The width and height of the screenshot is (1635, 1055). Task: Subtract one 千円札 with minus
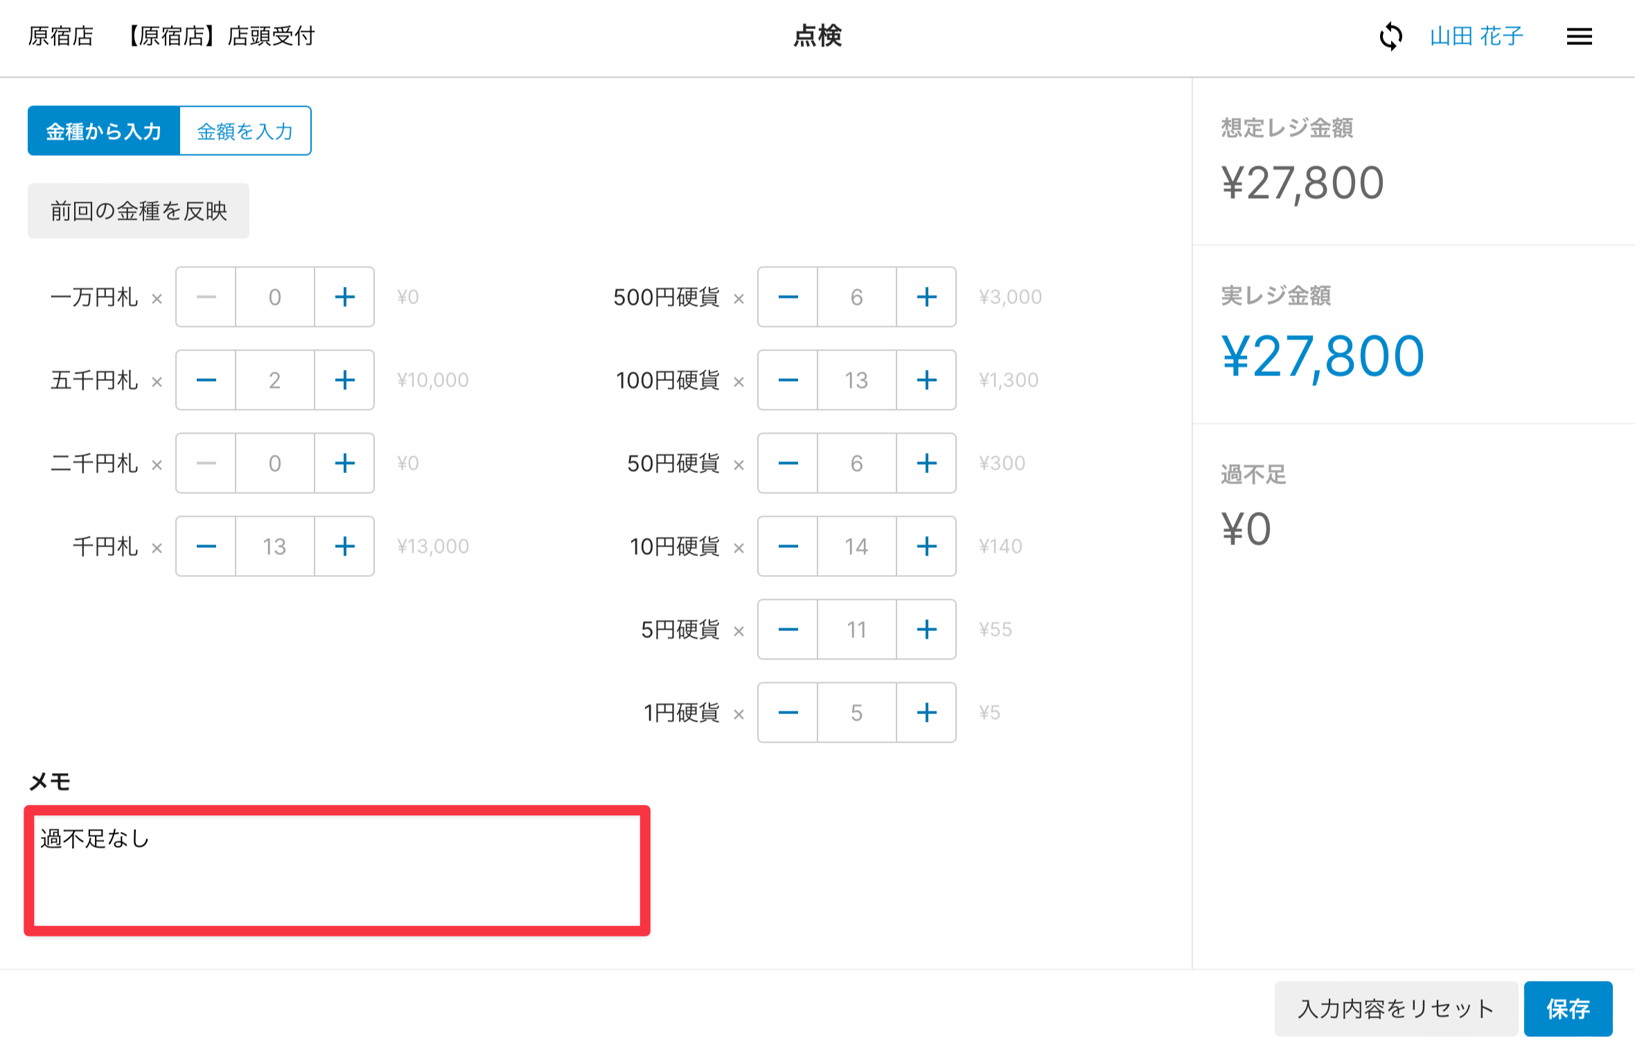[206, 547]
